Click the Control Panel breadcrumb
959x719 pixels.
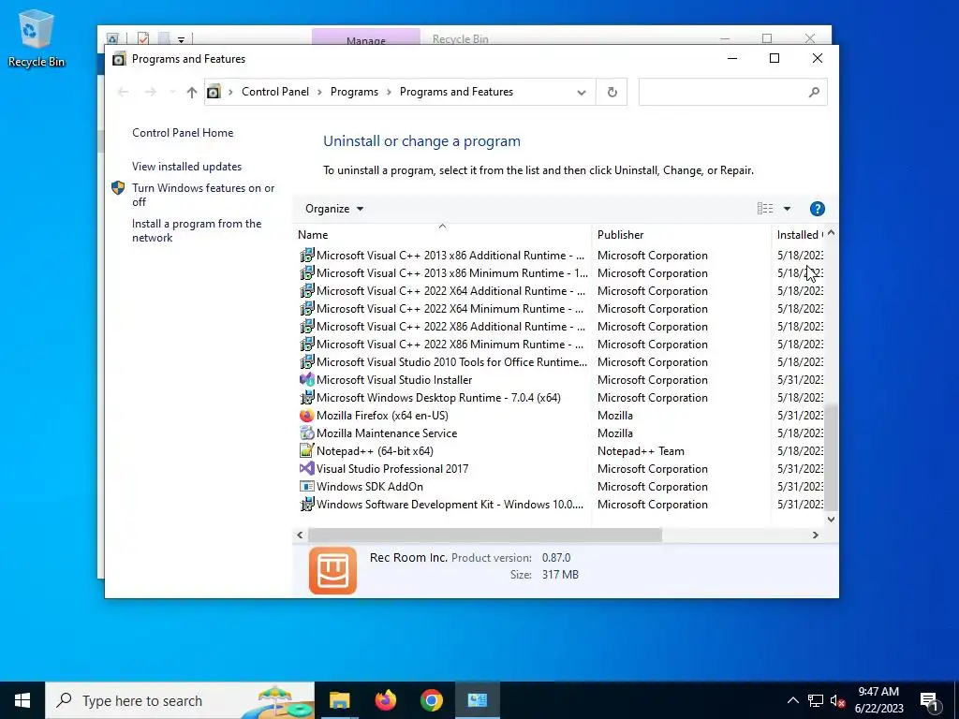275,92
